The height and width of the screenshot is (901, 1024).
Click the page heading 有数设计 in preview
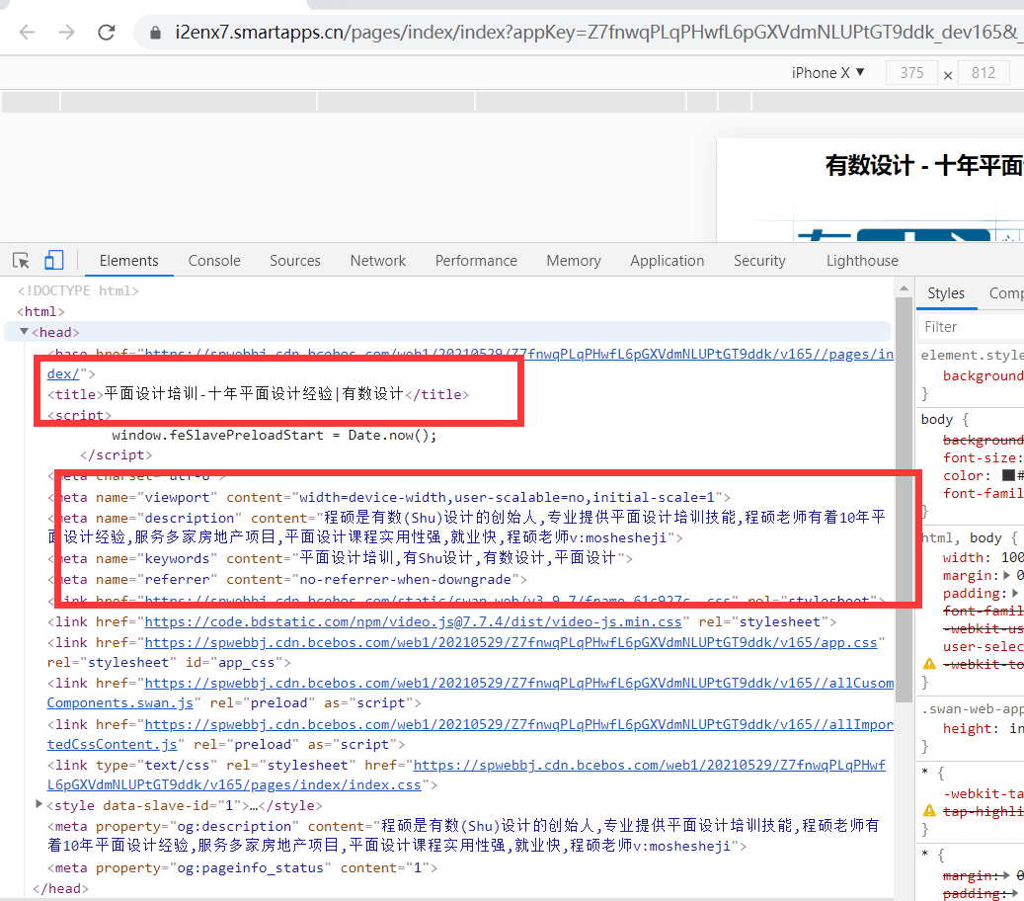[869, 165]
